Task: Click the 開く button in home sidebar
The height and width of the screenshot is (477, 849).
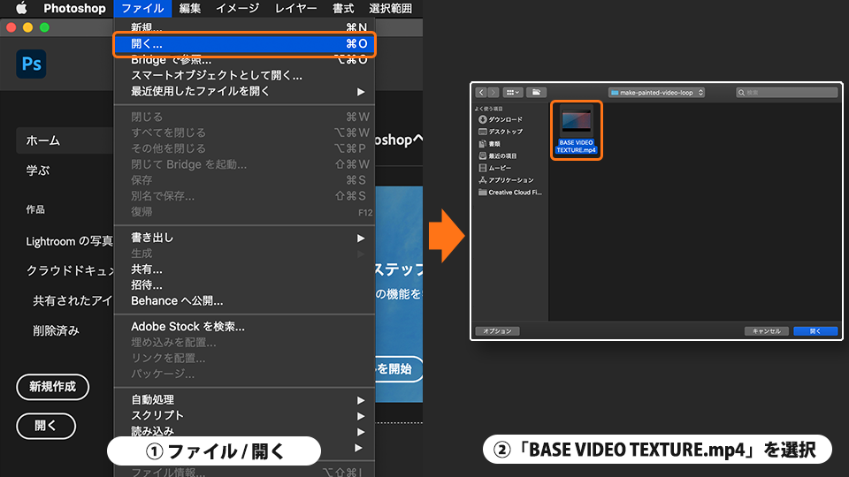Action: point(46,426)
